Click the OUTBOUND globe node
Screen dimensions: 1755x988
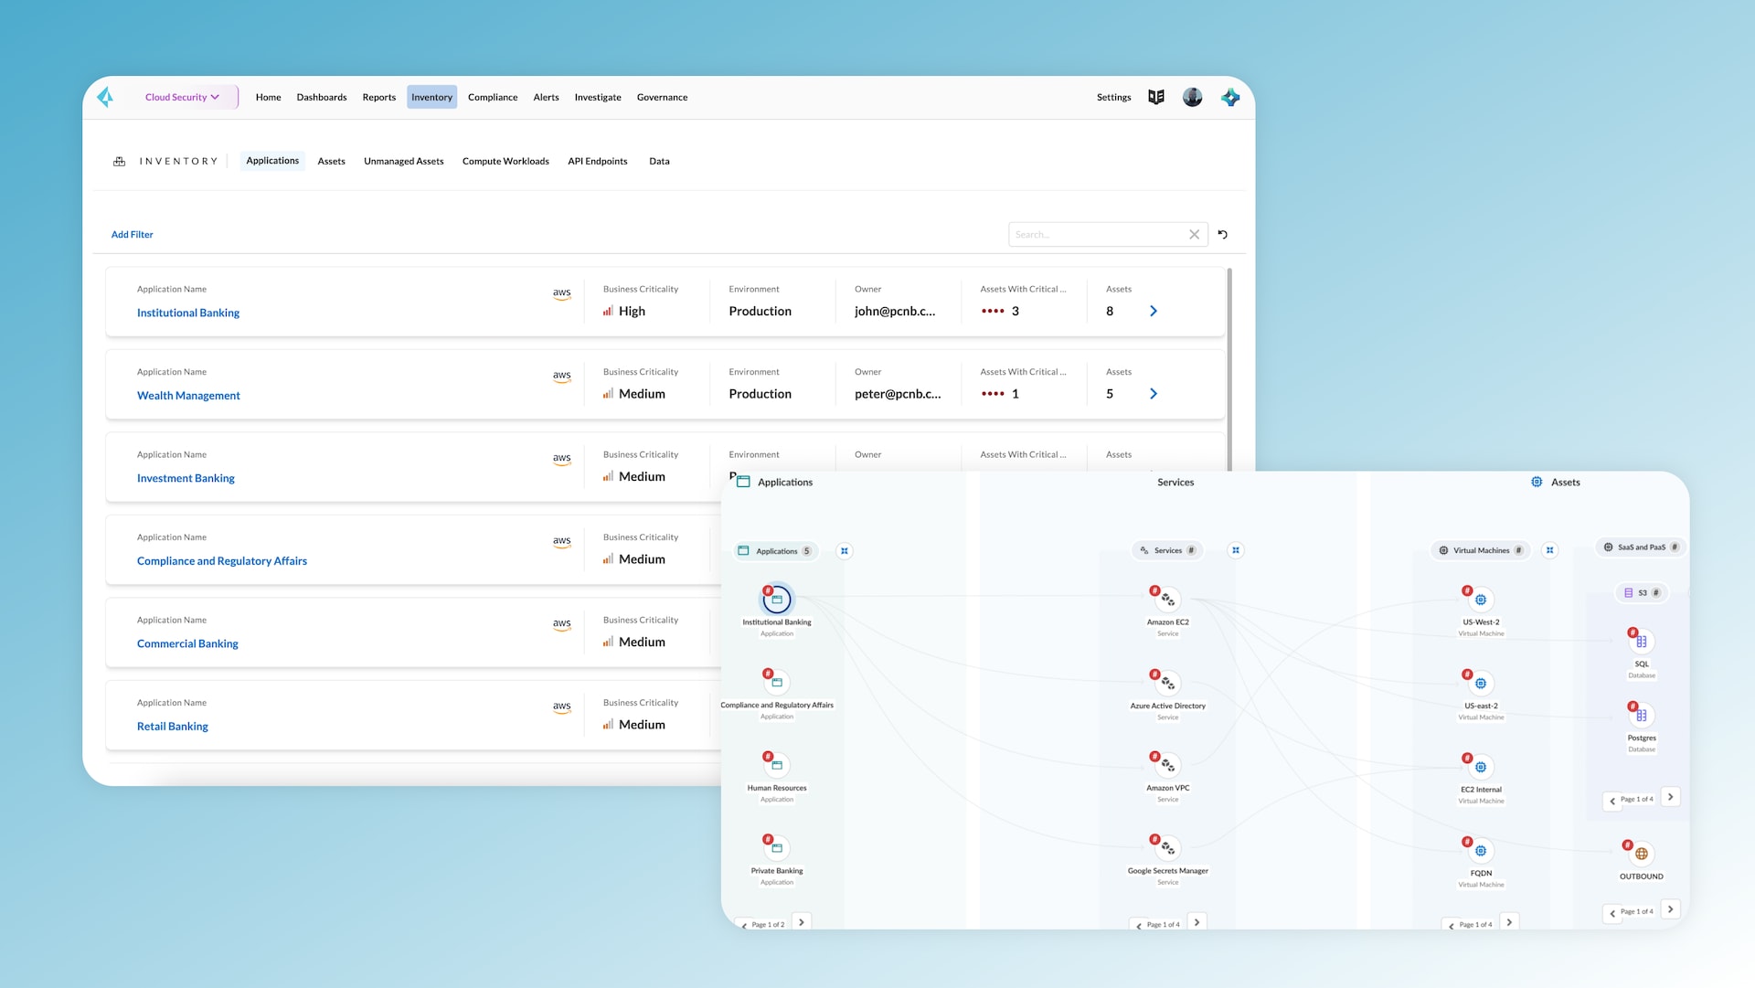coord(1642,854)
